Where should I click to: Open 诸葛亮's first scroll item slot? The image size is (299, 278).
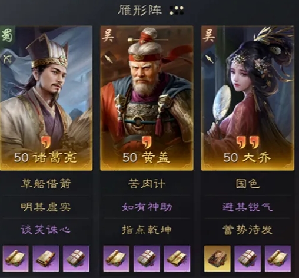(x=15, y=259)
